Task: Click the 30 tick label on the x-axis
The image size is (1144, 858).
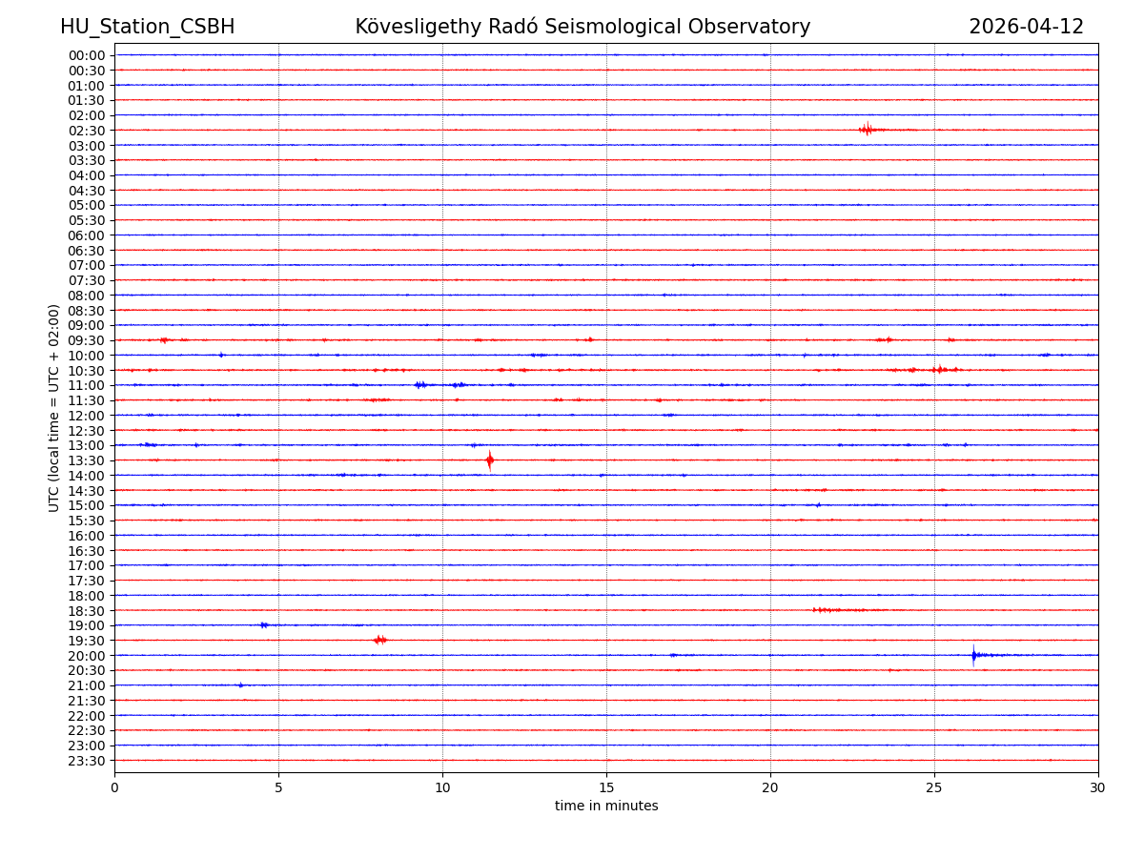Action: coord(1098,788)
